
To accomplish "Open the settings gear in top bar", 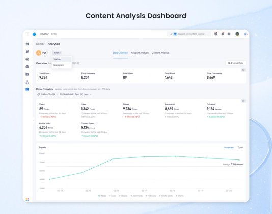I will coord(229,34).
